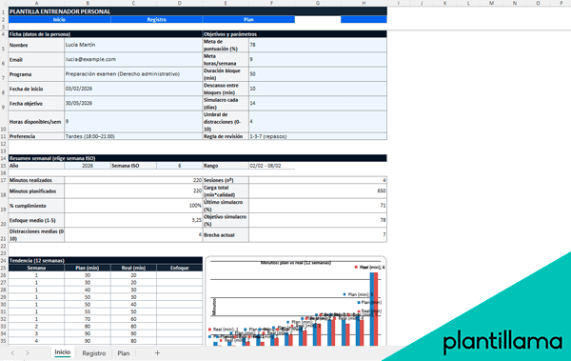This screenshot has height=361, width=571.
Task: Select the Programa cell Preparación examen
Action: point(133,74)
